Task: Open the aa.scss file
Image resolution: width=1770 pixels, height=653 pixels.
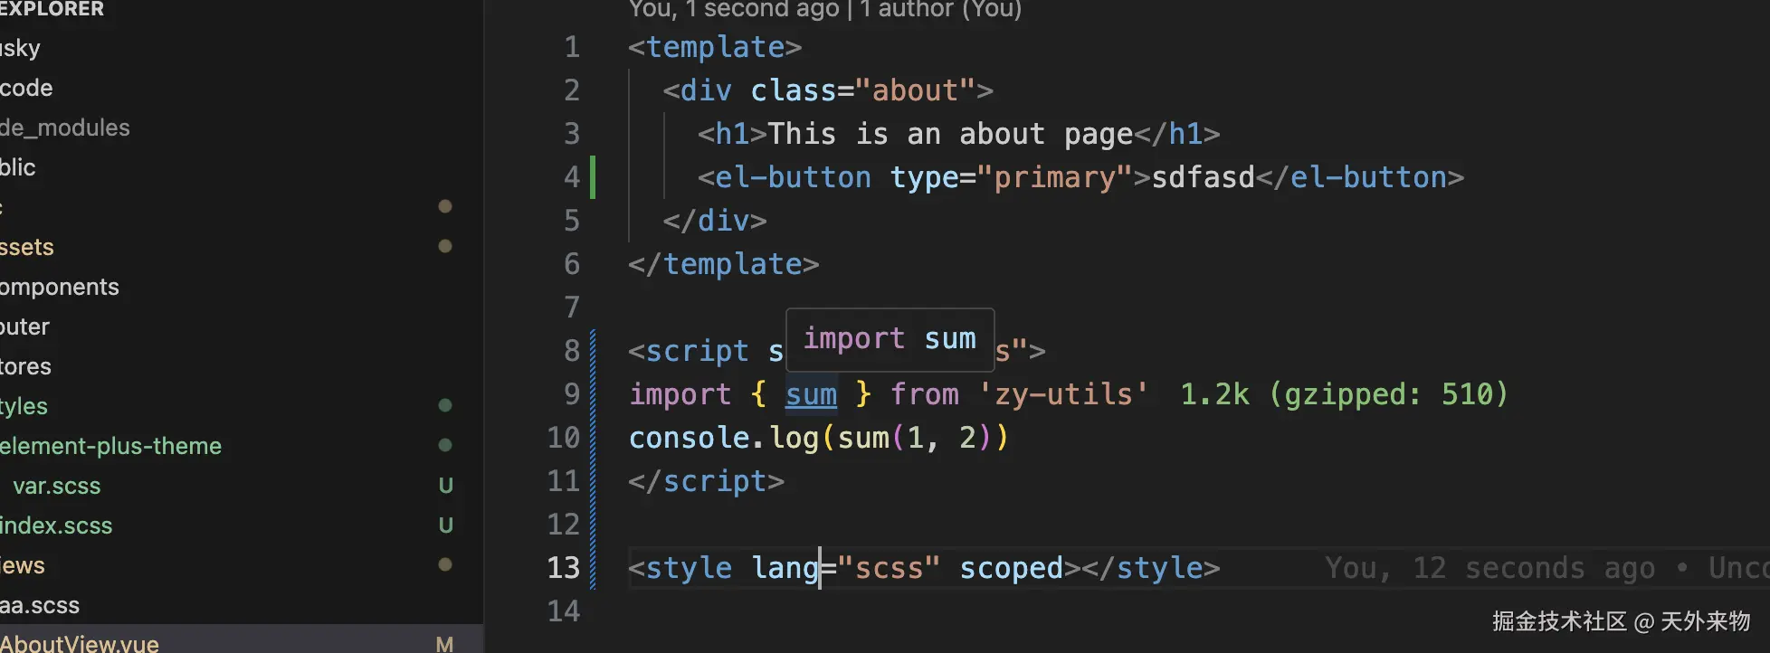Action: pos(40,605)
